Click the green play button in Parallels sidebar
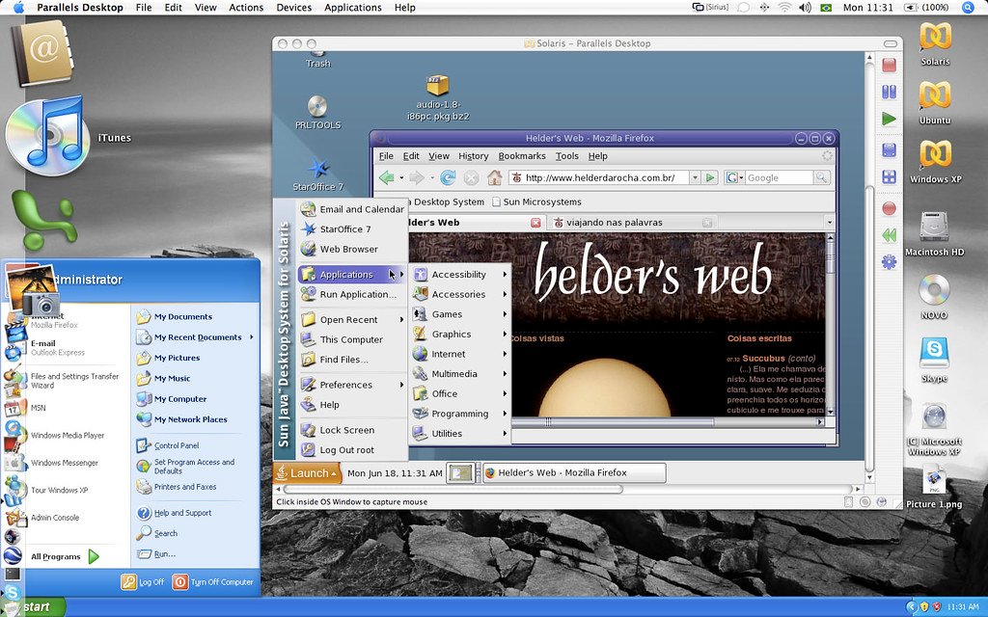 click(889, 119)
